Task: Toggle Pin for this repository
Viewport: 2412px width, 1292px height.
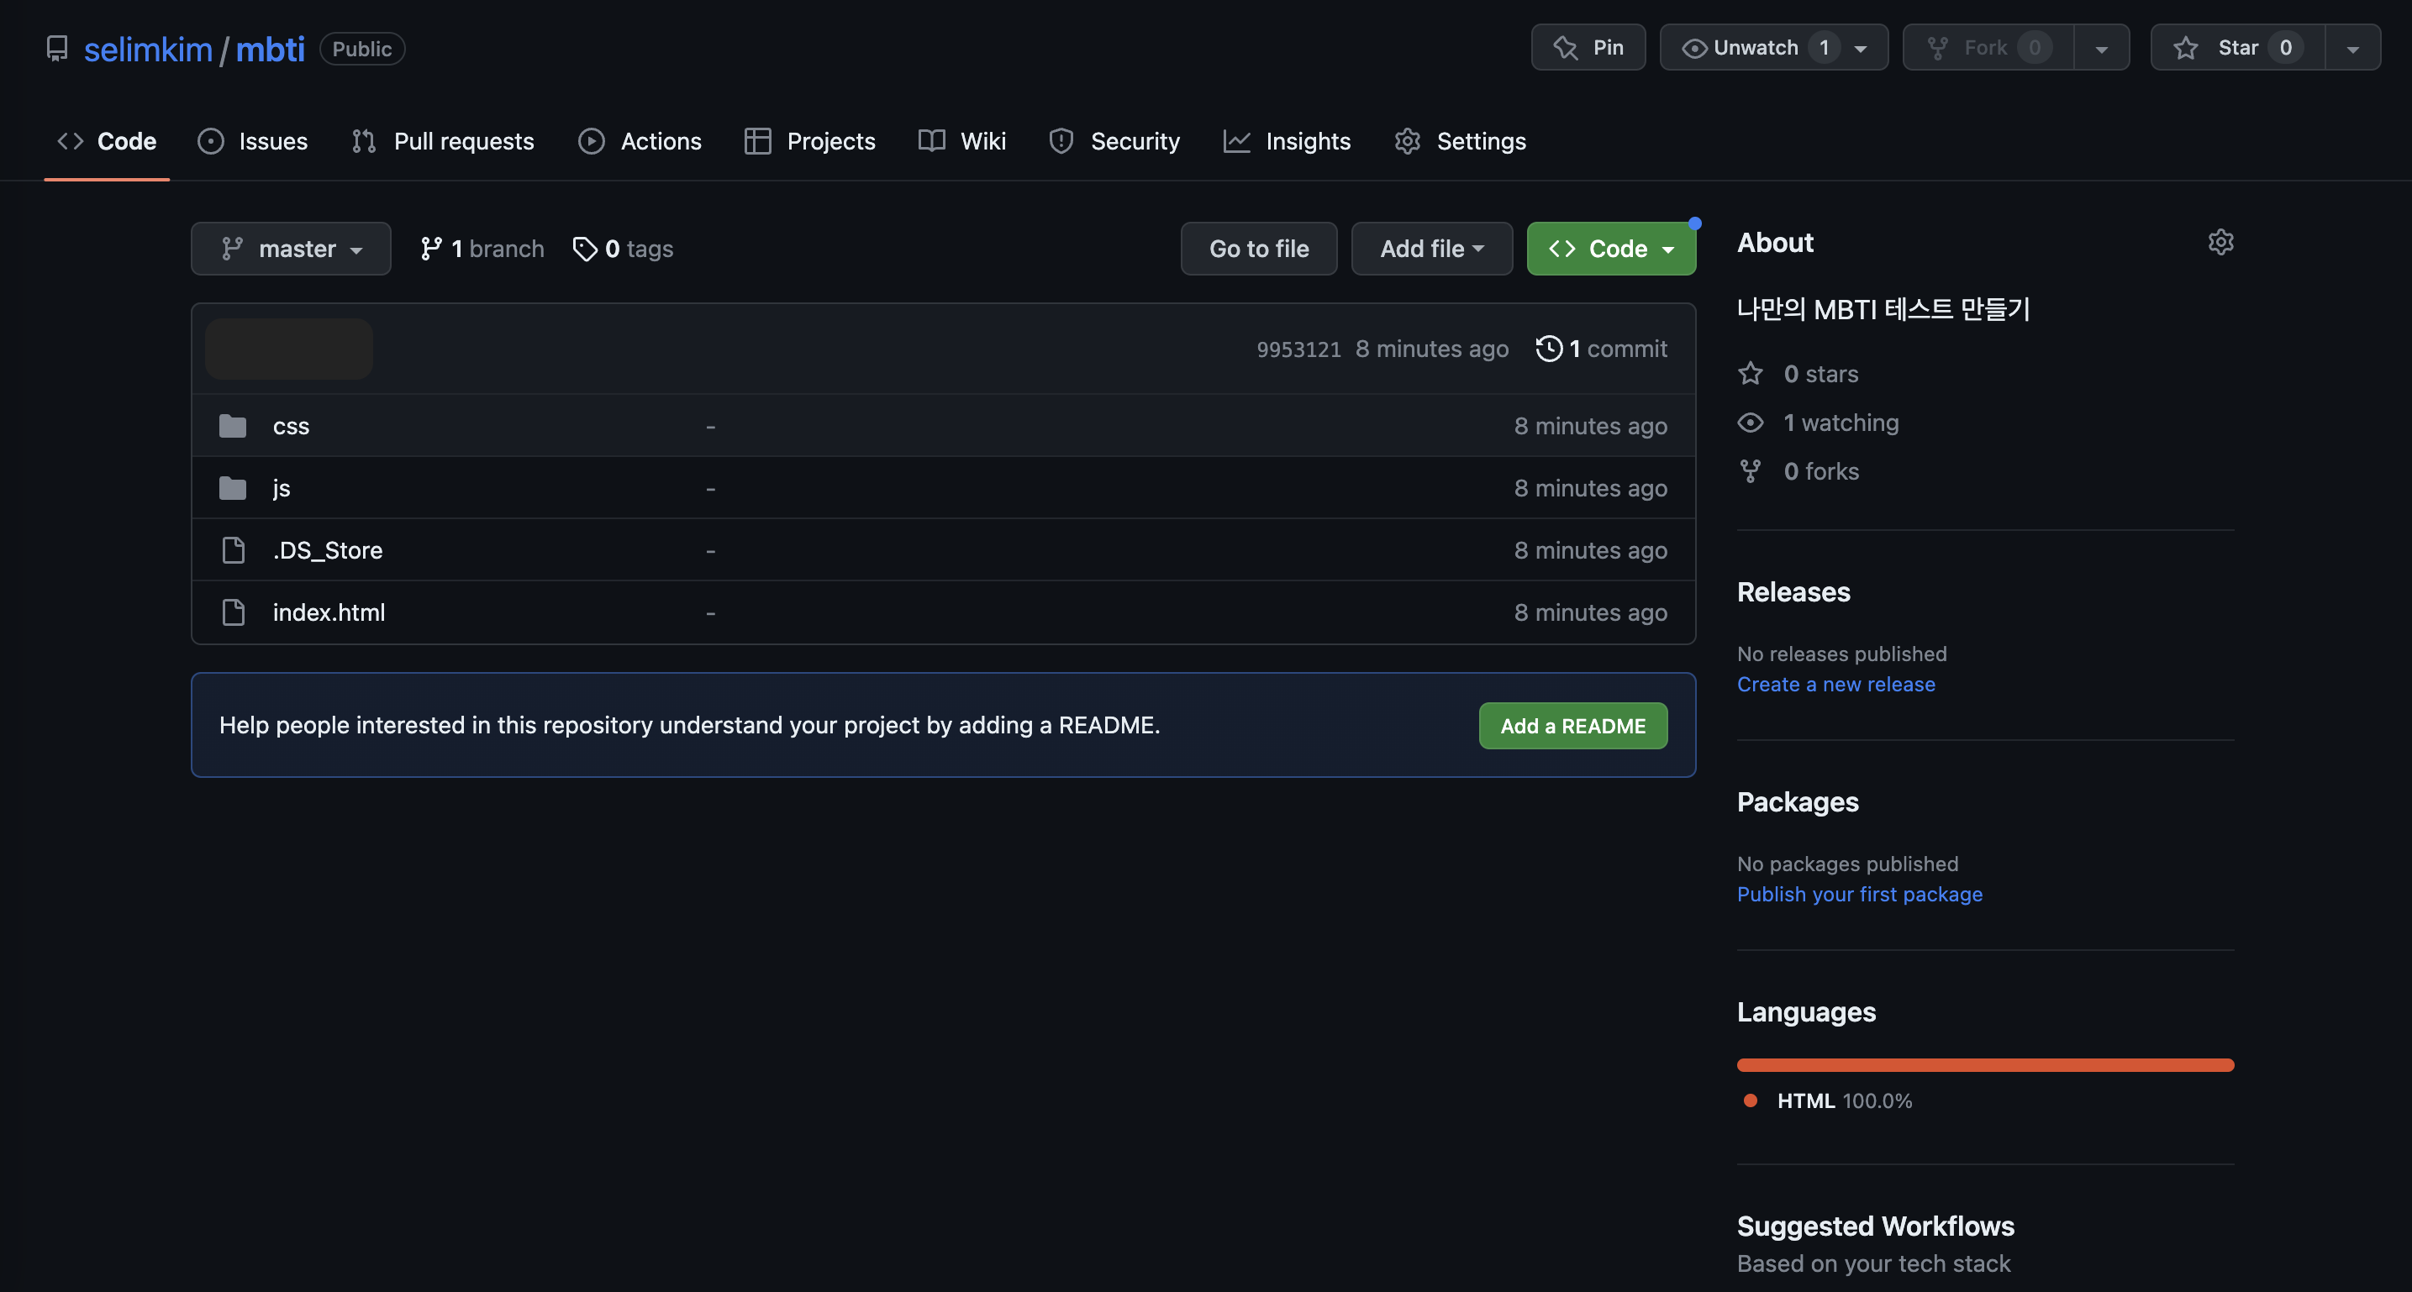Action: [x=1588, y=48]
